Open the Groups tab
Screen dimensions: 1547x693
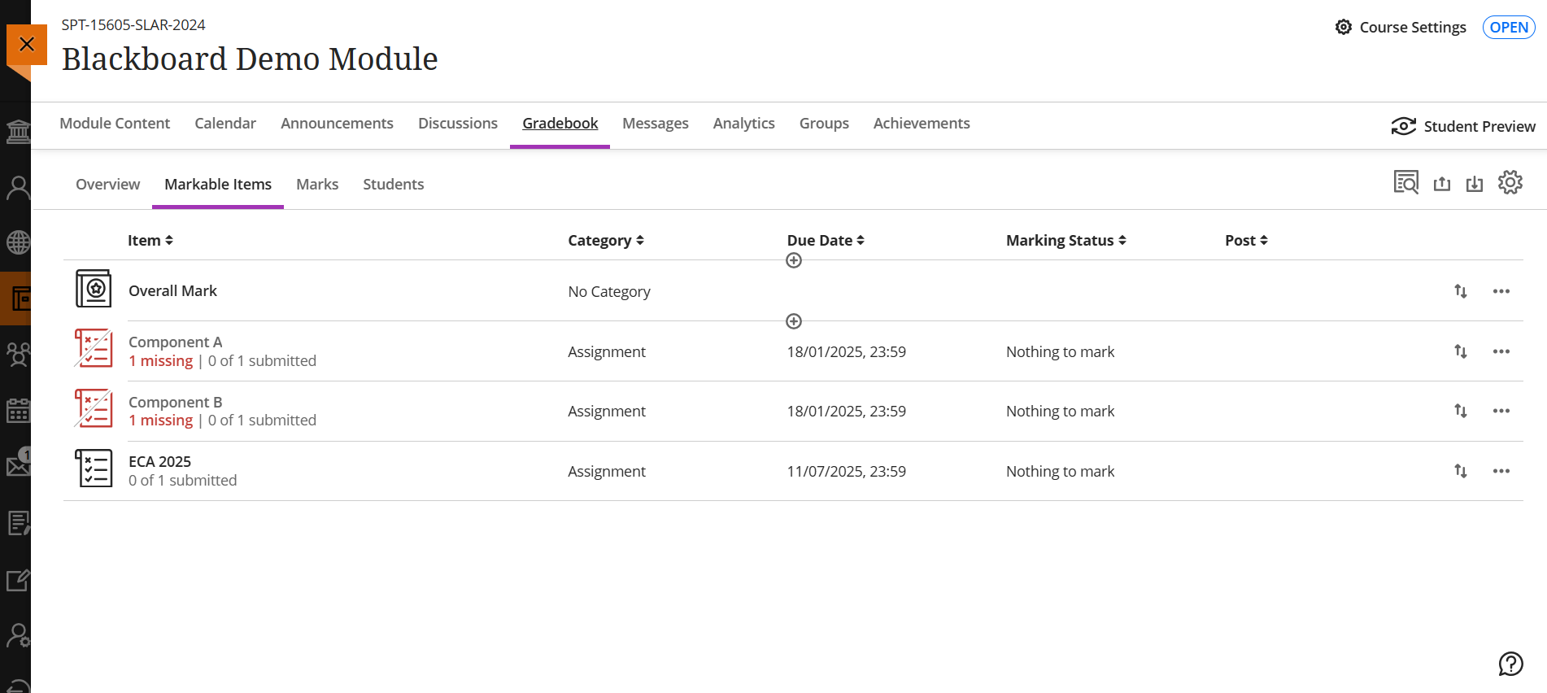824,123
